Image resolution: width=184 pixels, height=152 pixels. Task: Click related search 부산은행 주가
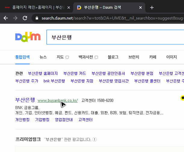pyautogui.click(x=27, y=81)
